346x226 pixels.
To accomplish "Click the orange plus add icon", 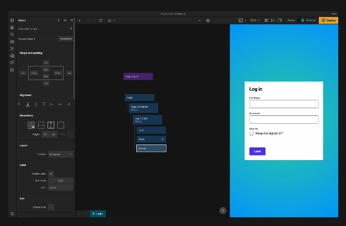I will tap(80, 20).
